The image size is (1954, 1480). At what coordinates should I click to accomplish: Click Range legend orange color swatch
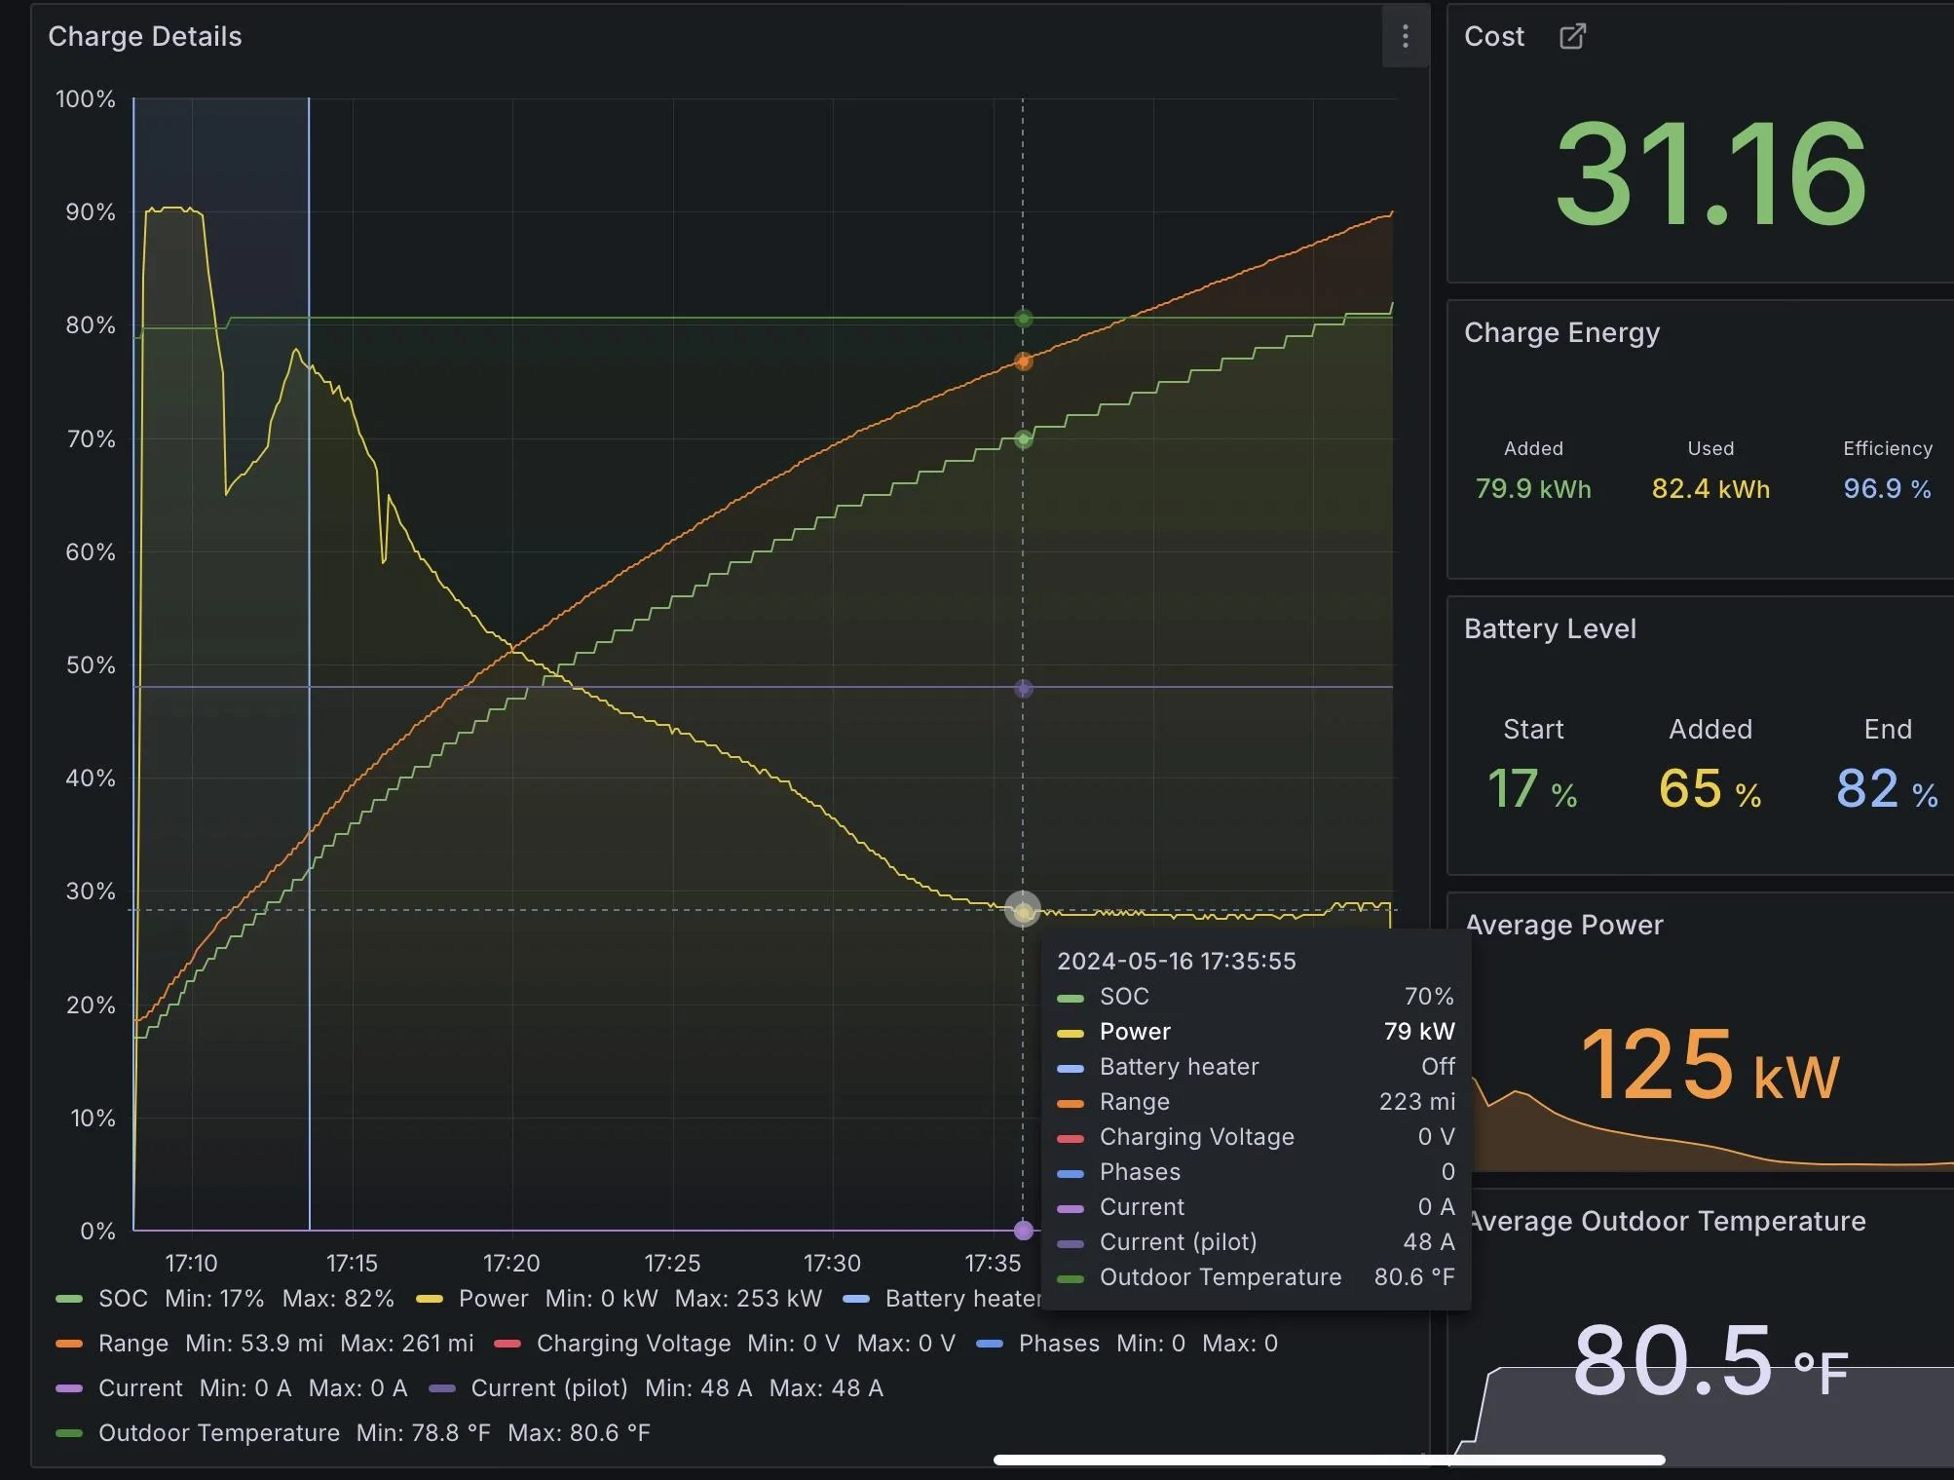69,1344
